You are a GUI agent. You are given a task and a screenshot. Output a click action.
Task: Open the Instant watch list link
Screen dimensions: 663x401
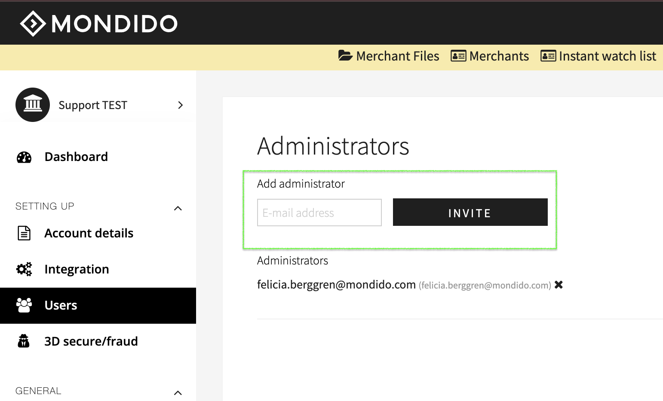click(598, 56)
